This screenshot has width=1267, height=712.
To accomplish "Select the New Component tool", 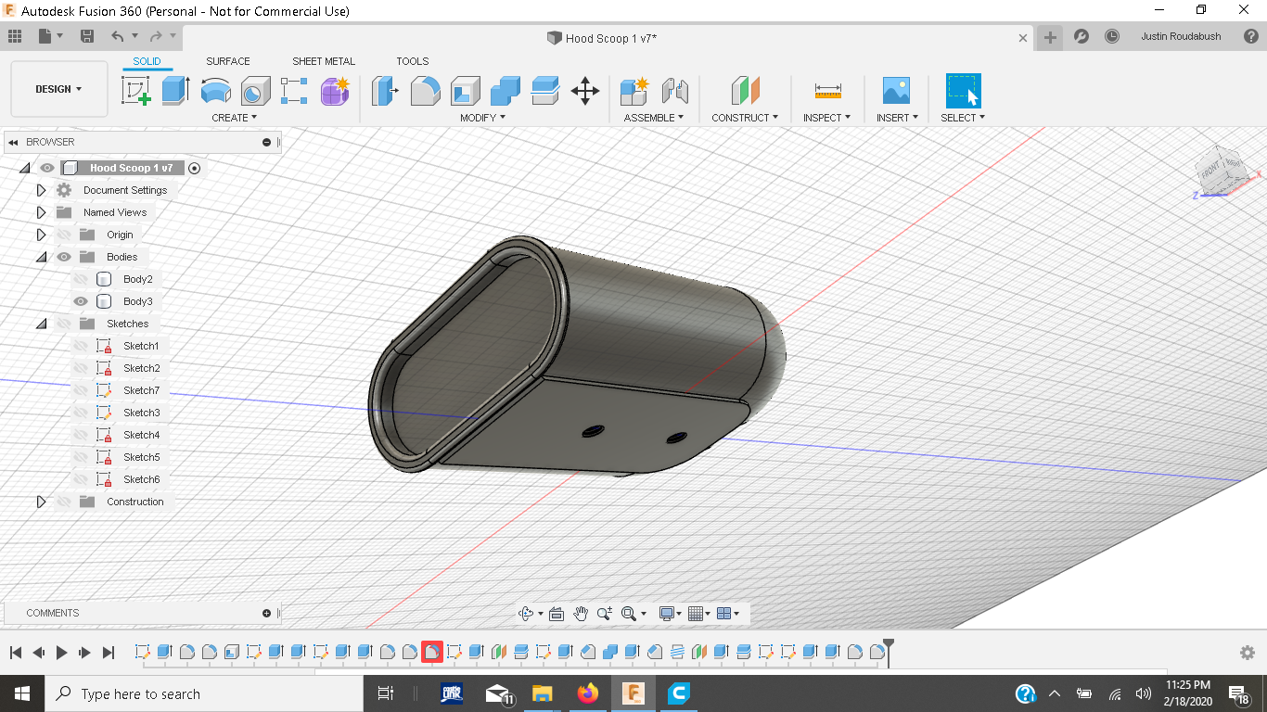I will (x=634, y=91).
